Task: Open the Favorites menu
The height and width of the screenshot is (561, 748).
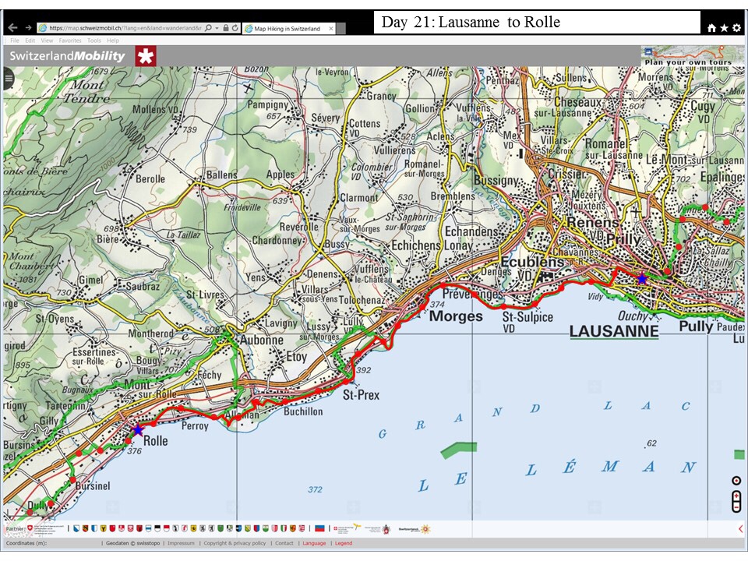Action: [70, 41]
